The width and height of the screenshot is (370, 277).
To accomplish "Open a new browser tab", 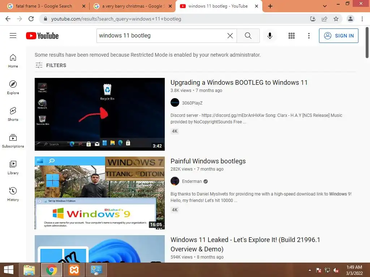I will pos(270,6).
